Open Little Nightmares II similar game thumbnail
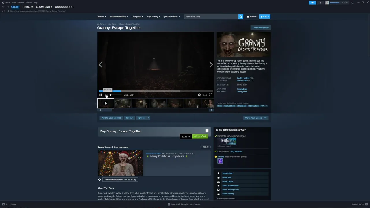The height and width of the screenshot is (208, 370). pos(227,141)
